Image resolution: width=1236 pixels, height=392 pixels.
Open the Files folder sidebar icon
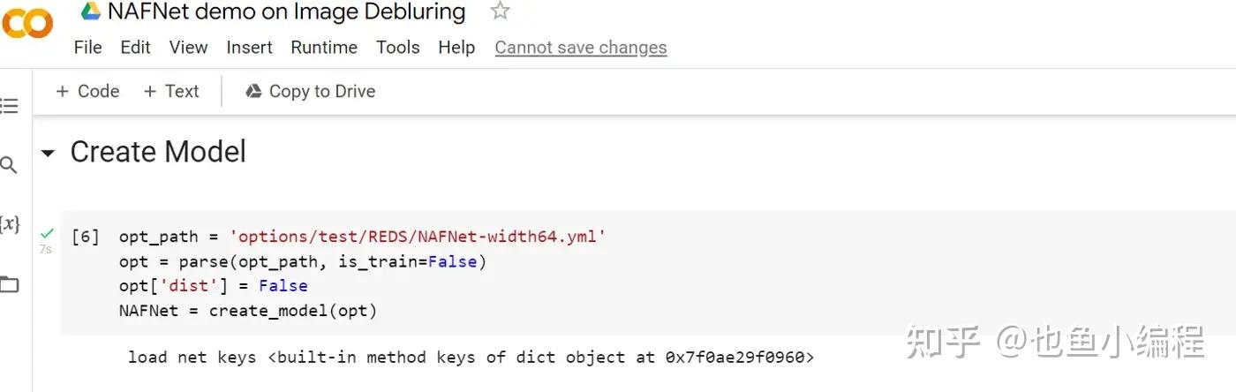(9, 284)
